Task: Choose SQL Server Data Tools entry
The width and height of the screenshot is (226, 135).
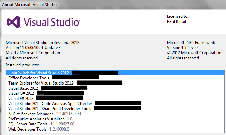Action: [115, 124]
